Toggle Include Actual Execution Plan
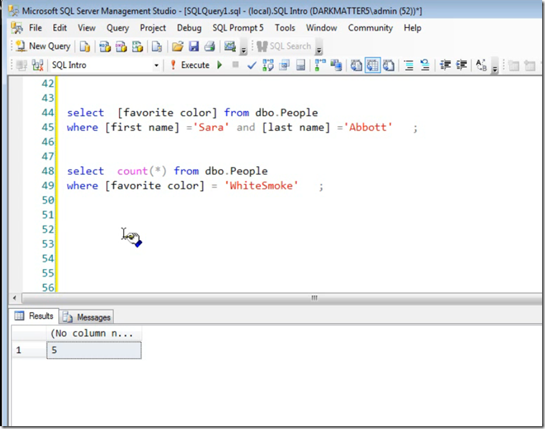This screenshot has width=545, height=429. coord(320,65)
